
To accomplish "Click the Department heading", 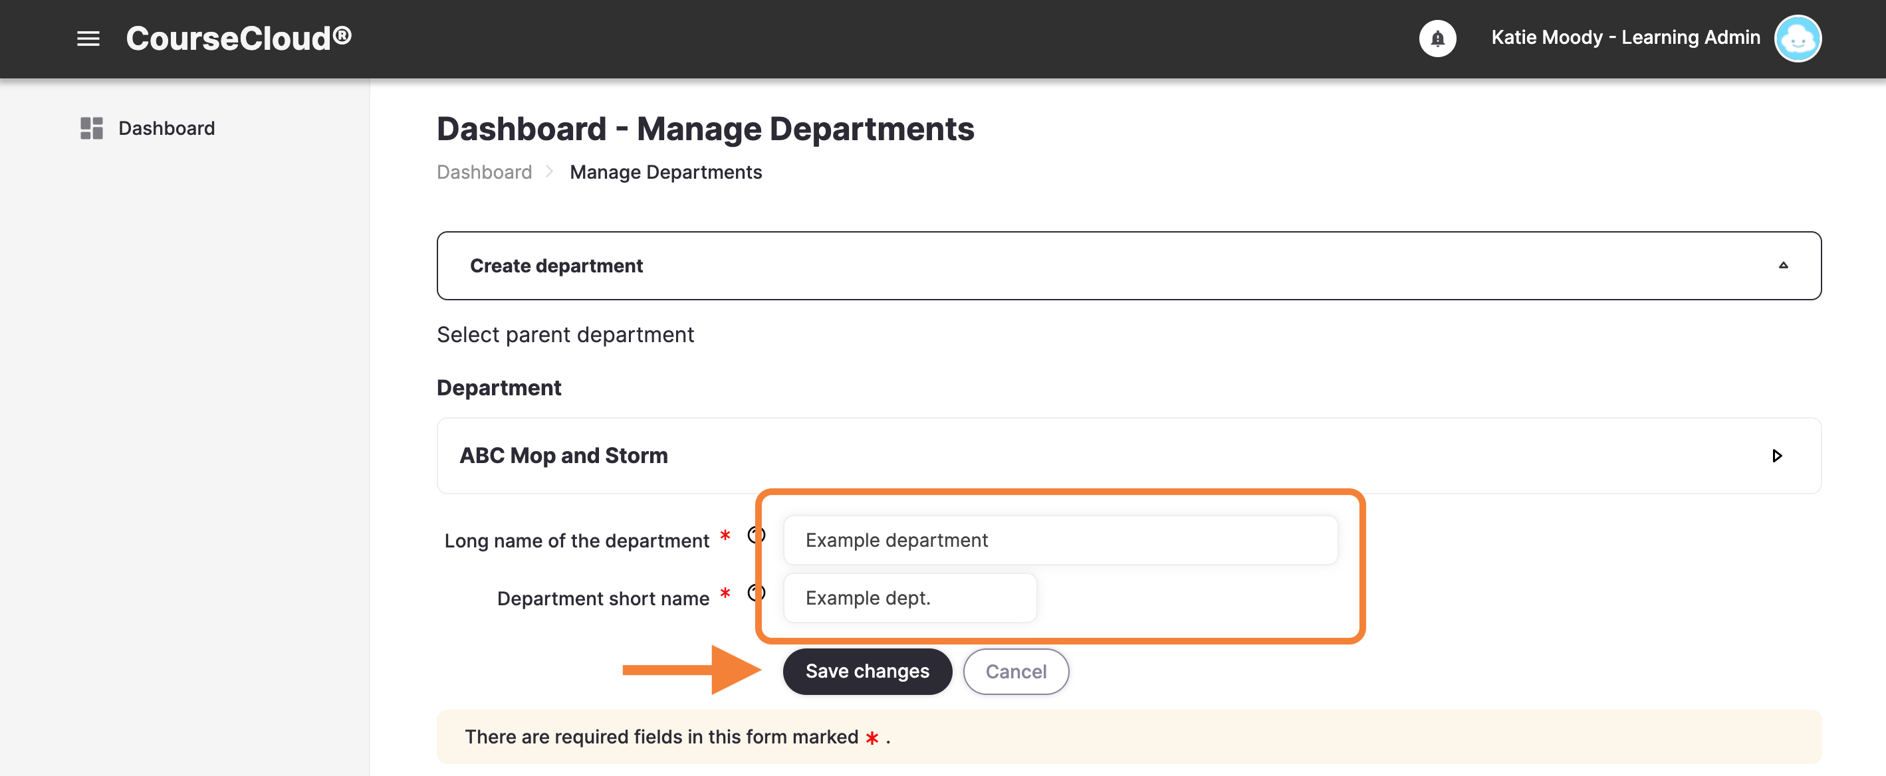I will click(x=499, y=387).
